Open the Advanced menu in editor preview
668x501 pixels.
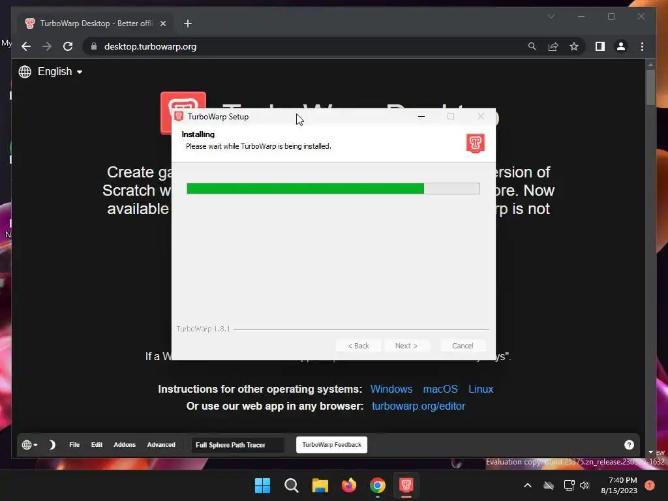[161, 445]
